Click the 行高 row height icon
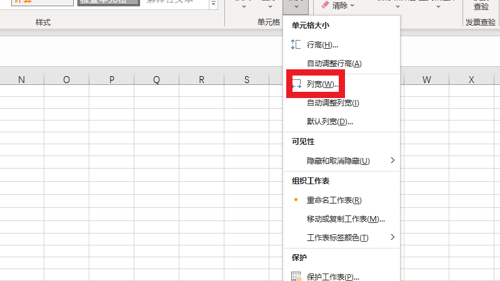Screen dimensions: 500x281 pos(296,45)
